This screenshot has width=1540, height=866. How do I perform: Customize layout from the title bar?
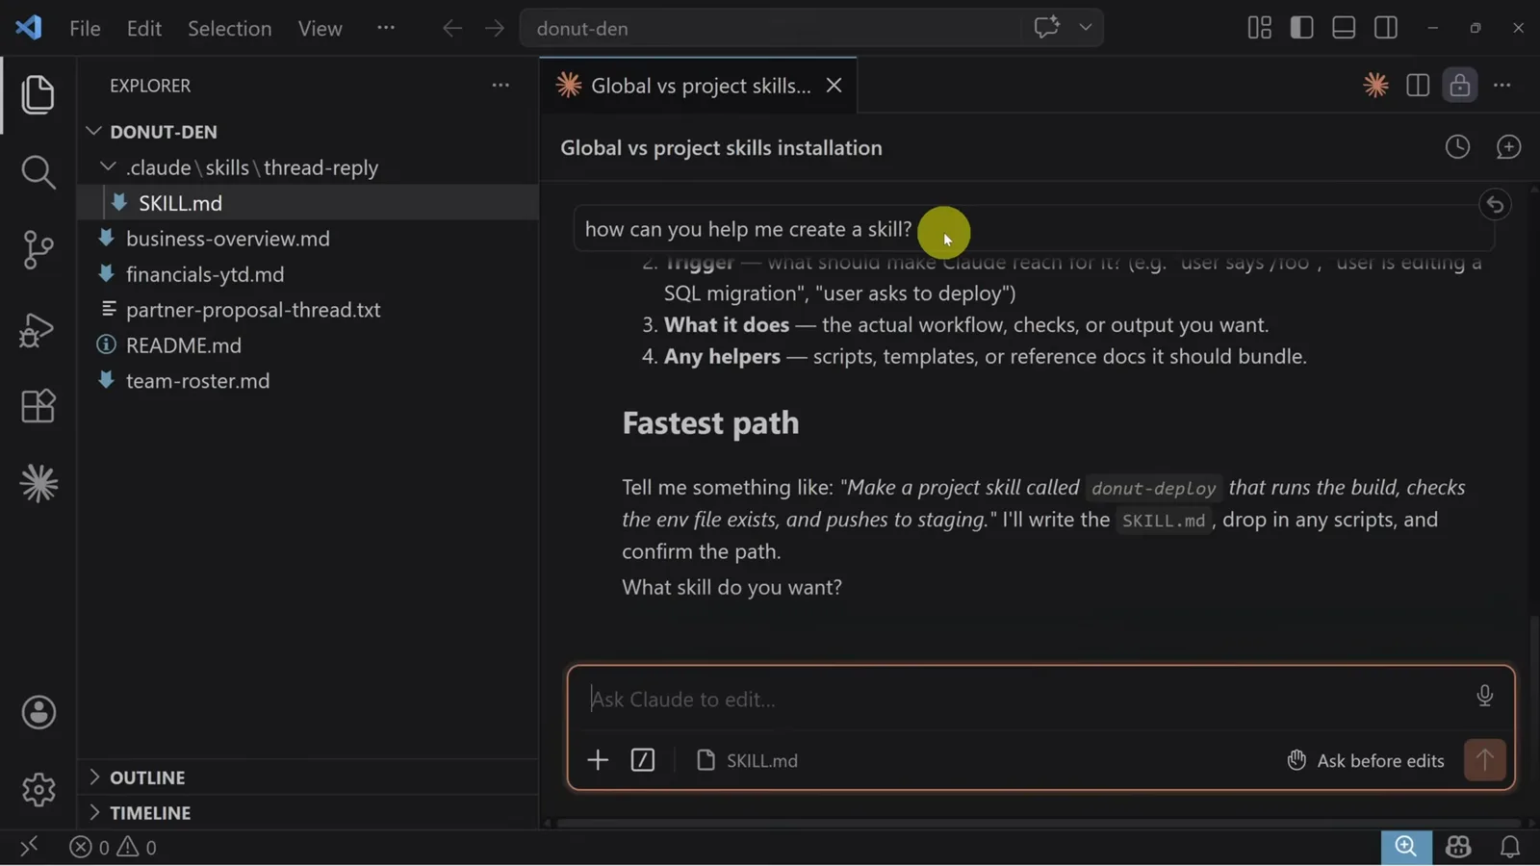pyautogui.click(x=1259, y=27)
